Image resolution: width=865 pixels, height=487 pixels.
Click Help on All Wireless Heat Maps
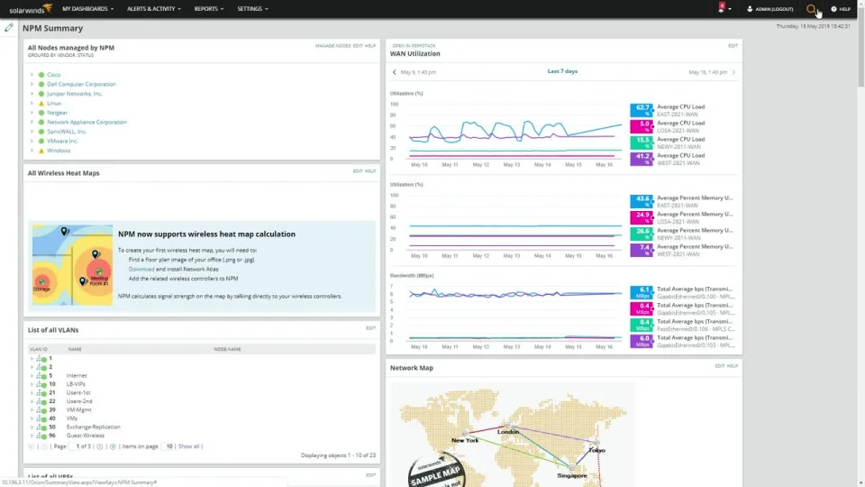pyautogui.click(x=370, y=171)
